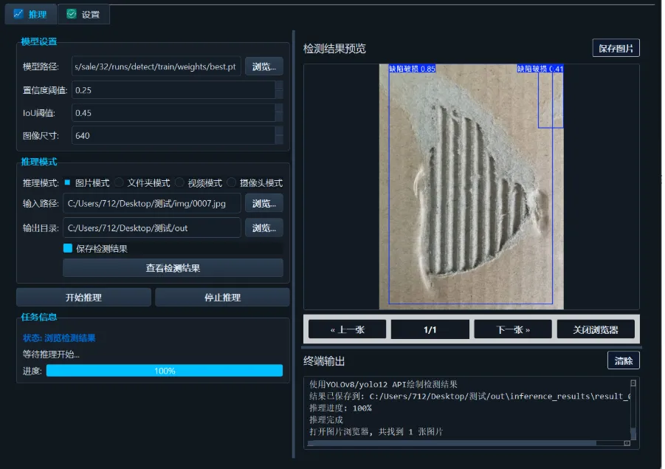Click the checkmark icon on the 设置 tab
665x469 pixels.
[x=70, y=13]
